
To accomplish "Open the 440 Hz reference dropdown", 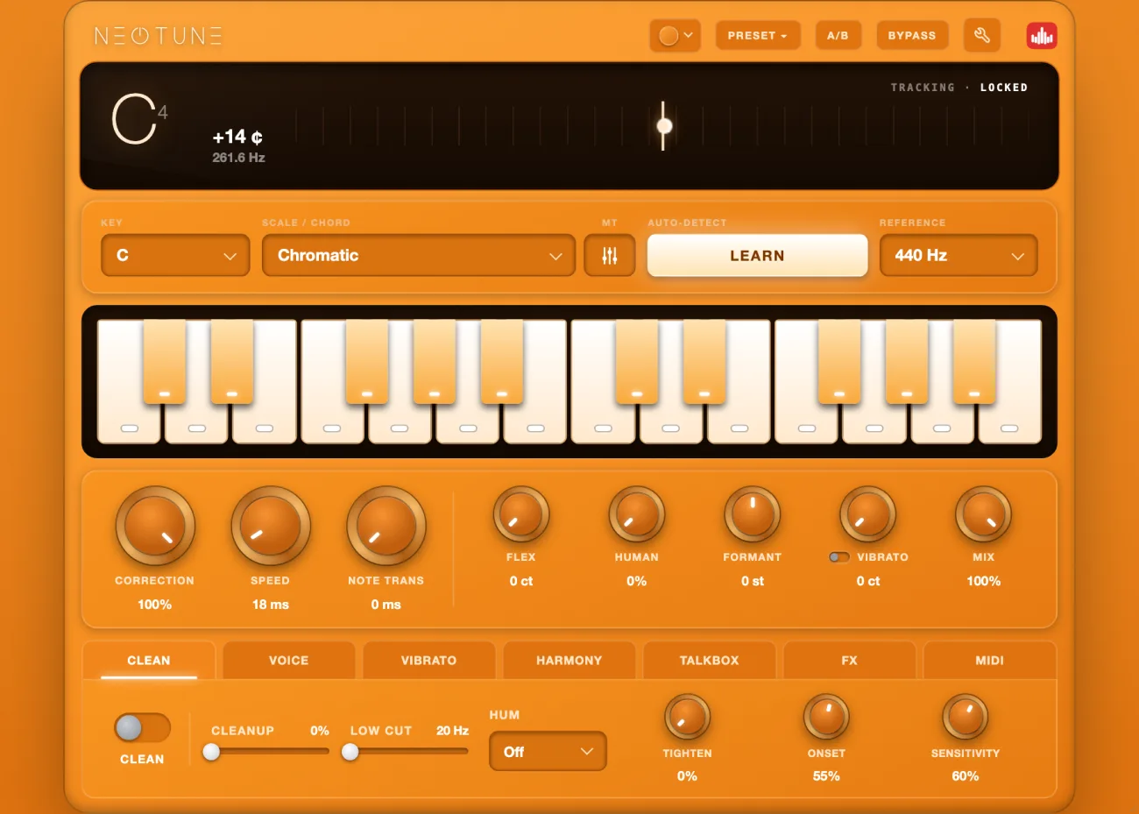I will pyautogui.click(x=959, y=255).
